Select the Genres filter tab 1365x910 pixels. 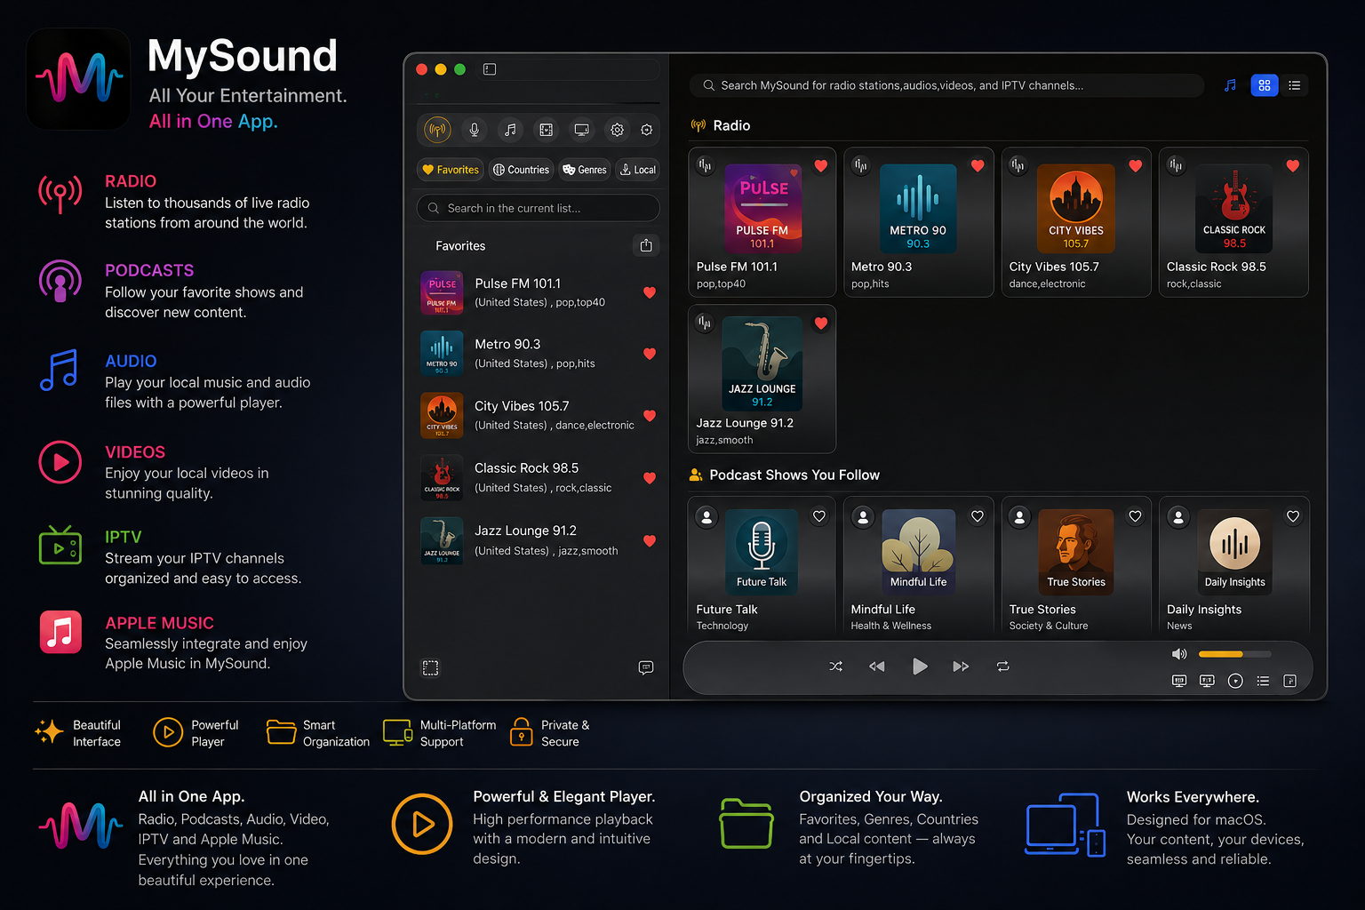pos(585,170)
